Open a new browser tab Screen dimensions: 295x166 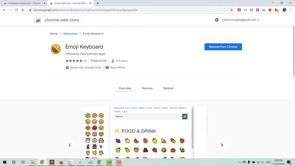[x=98, y=3]
